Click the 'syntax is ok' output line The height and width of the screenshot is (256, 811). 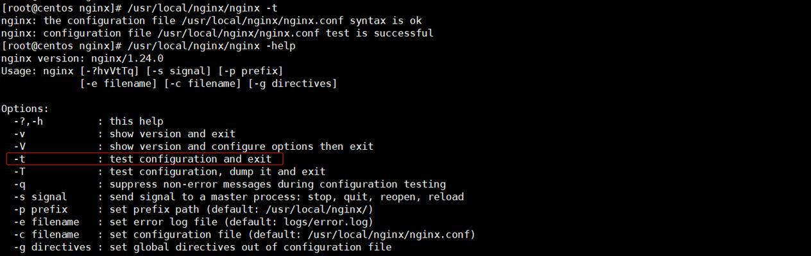[211, 20]
